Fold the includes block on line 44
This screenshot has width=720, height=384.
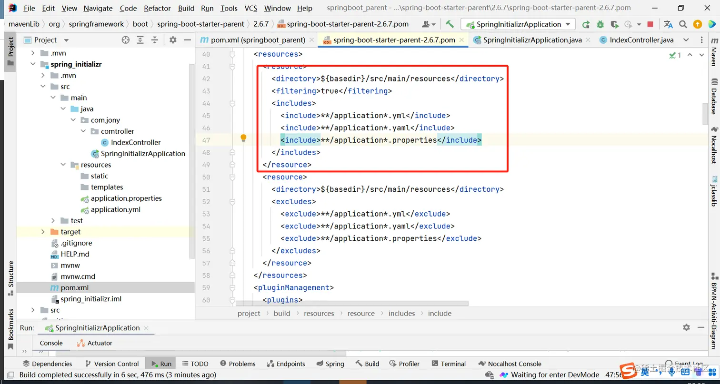232,103
